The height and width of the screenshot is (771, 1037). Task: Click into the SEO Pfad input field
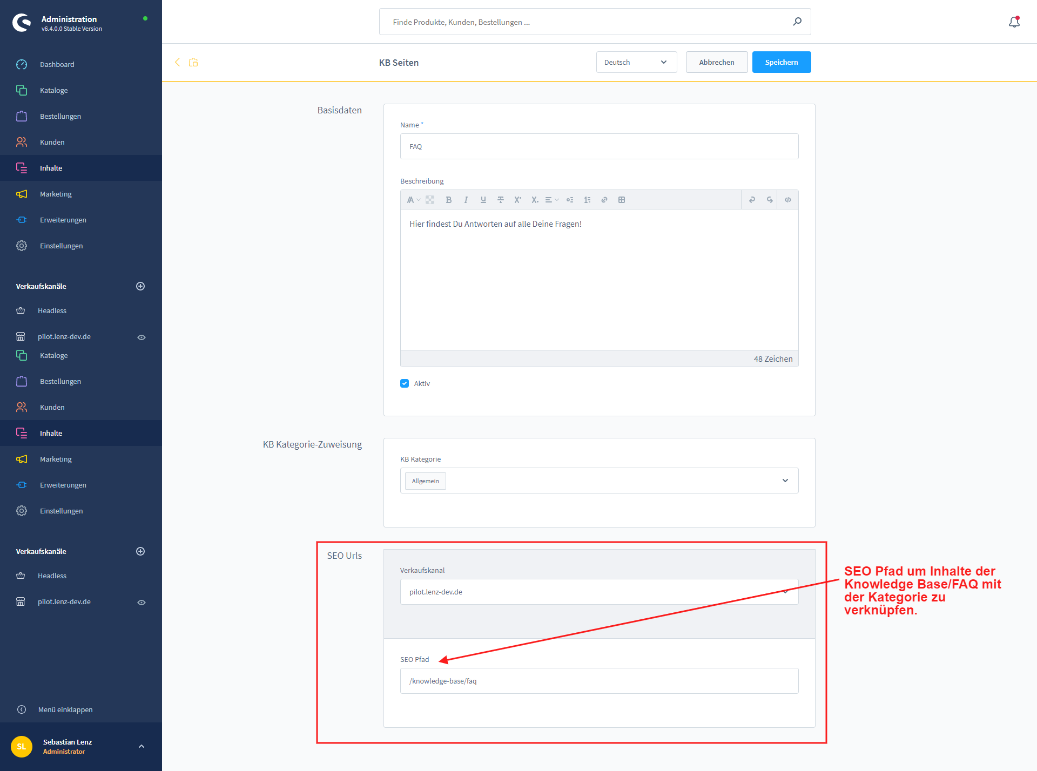[x=599, y=681]
